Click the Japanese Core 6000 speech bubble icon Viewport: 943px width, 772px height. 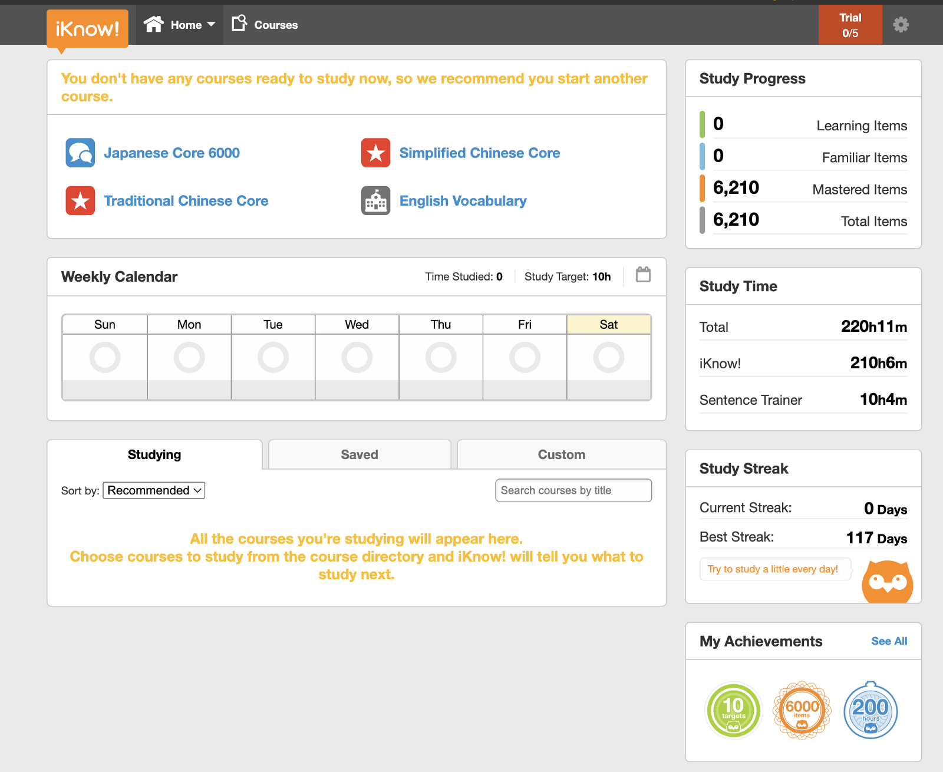pyautogui.click(x=80, y=153)
